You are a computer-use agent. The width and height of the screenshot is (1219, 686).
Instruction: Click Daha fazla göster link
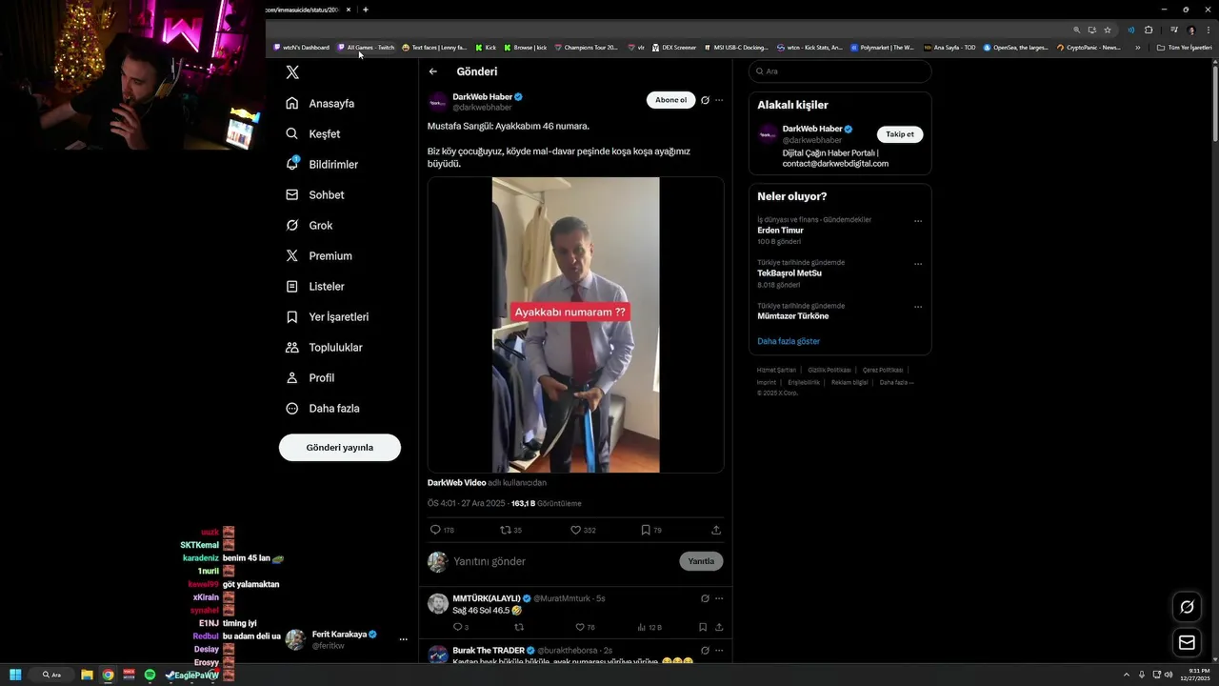789,341
